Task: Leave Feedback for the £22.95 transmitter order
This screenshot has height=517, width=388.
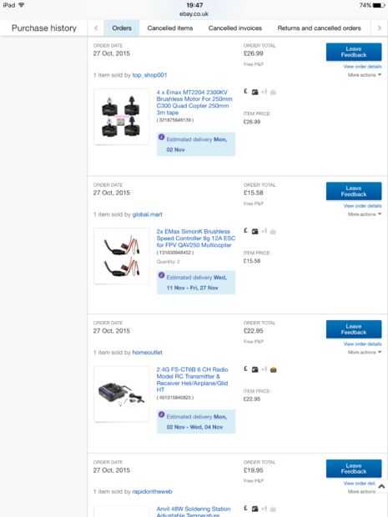Action: (x=354, y=329)
